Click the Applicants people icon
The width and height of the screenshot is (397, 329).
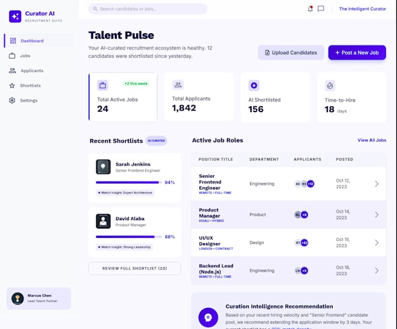coord(12,71)
